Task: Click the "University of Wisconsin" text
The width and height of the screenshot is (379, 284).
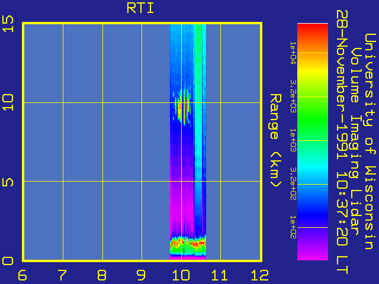Action: (370, 141)
